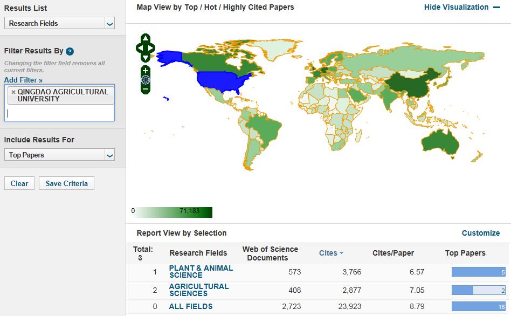Image resolution: width=511 pixels, height=316 pixels.
Task: Remove the Qingdao Agricultural University filter
Action: (13, 92)
